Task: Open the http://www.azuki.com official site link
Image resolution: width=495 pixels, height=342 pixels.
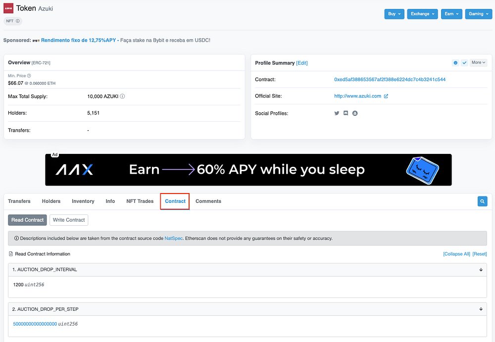Action: (x=358, y=96)
